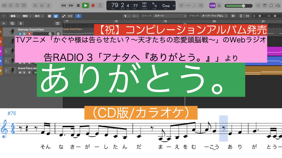Switch to grid view icon
Image resolution: width=282 pixels, height=158 pixels.
[49, 16]
